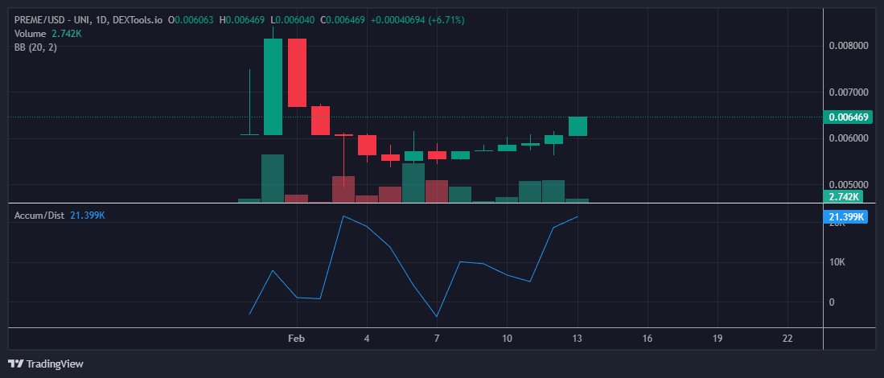884x378 pixels.
Task: Click the 13 date label on time axis
Action: 578,339
